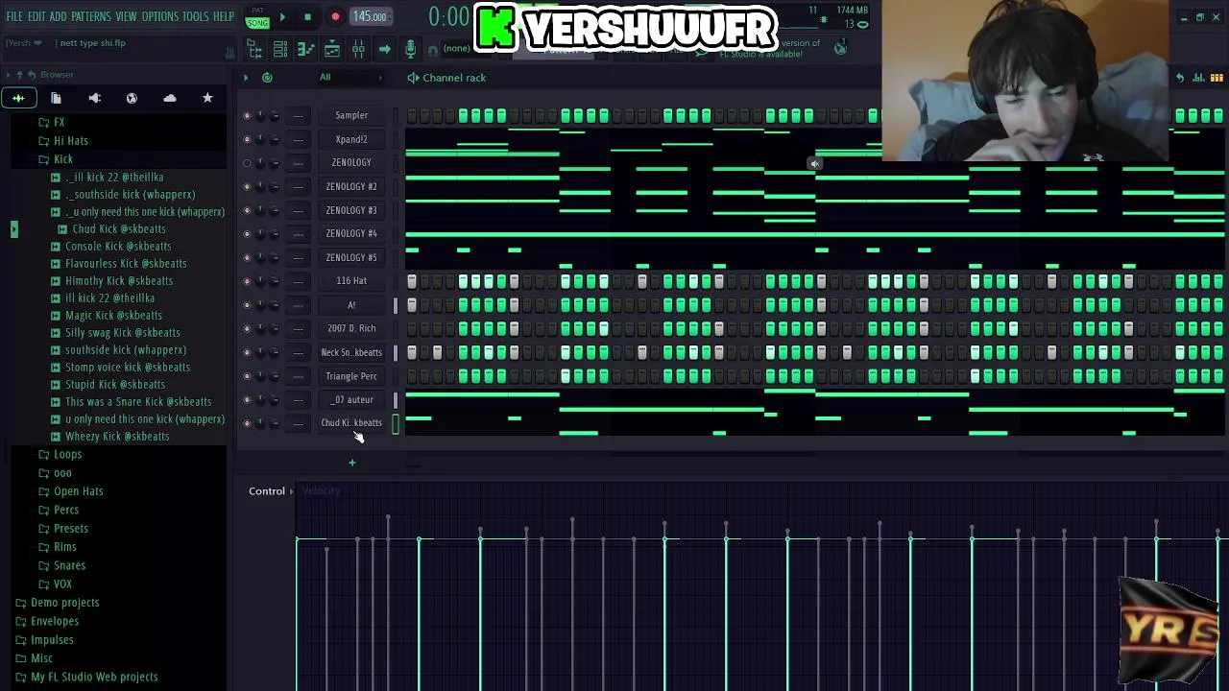Open the playlist view toolbar icon
The width and height of the screenshot is (1229, 691).
click(331, 49)
